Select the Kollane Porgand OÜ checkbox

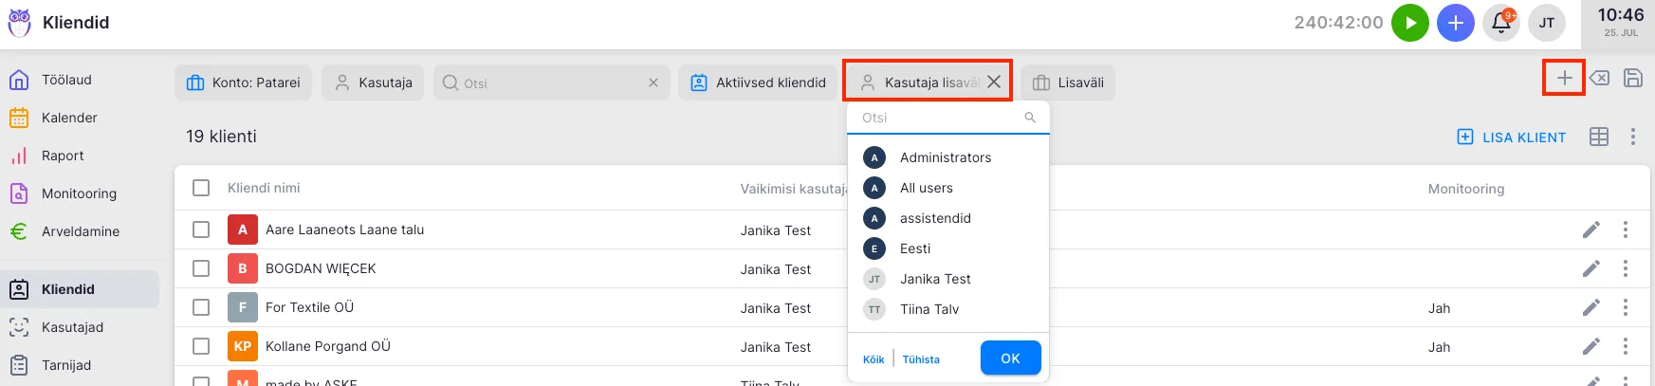pos(201,346)
